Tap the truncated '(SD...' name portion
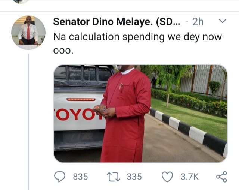 coord(168,22)
